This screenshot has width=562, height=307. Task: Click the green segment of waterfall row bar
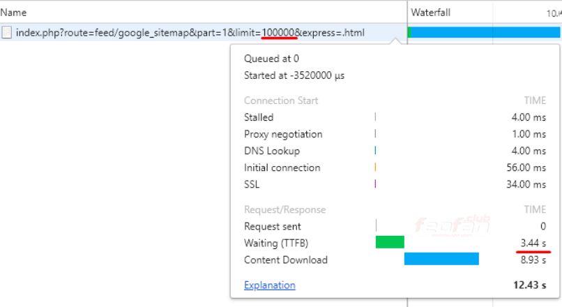(409, 32)
